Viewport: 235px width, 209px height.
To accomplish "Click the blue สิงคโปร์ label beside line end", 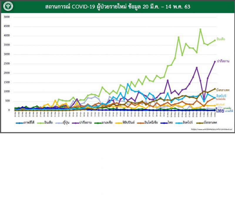I will point(221,96).
